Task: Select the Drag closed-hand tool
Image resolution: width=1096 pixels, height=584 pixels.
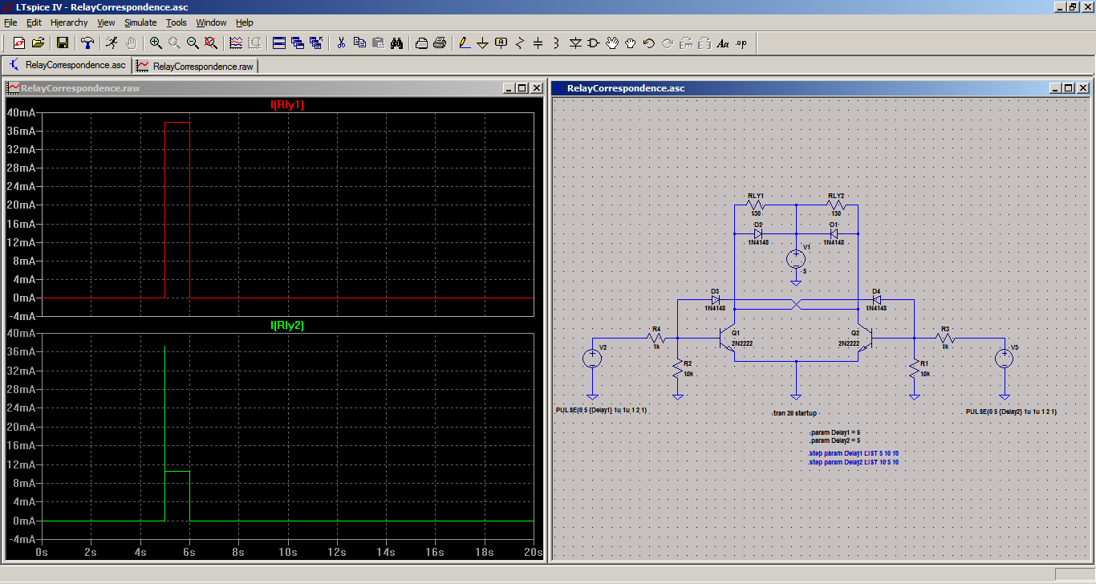Action: [x=631, y=43]
